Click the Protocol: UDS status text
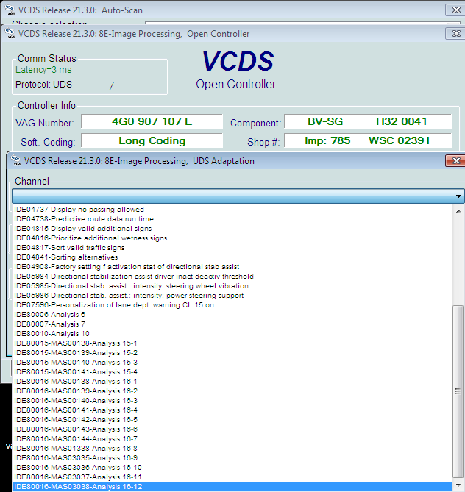This screenshot has height=492, width=465. pos(43,85)
